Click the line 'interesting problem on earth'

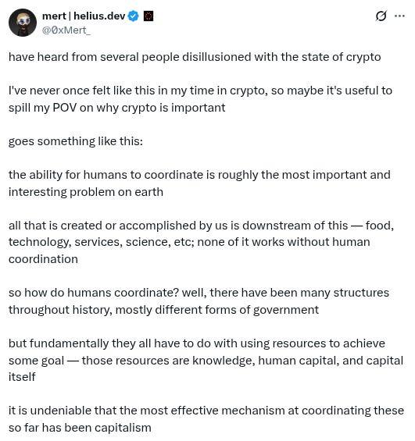pos(86,192)
